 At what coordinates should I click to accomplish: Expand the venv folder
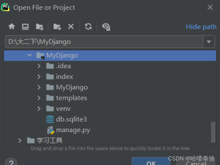click(x=40, y=108)
